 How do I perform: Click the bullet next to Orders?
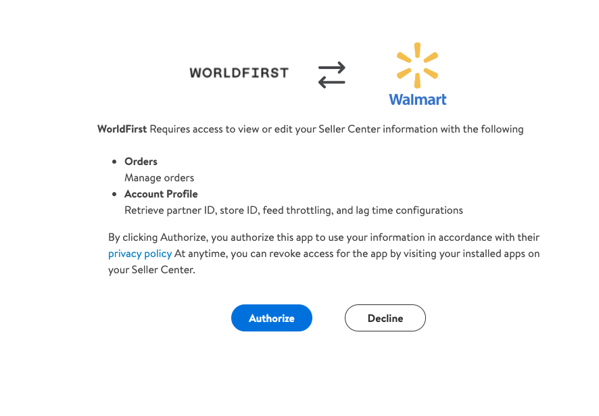point(114,162)
